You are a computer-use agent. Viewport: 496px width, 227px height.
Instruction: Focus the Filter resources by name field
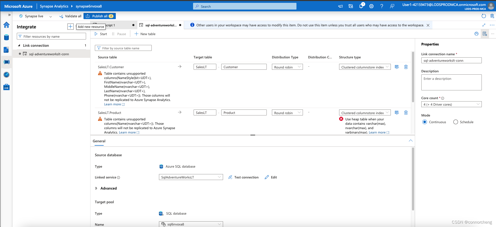pyautogui.click(x=51, y=36)
